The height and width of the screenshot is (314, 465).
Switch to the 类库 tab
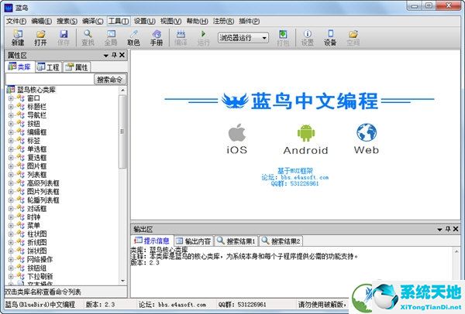click(x=20, y=67)
